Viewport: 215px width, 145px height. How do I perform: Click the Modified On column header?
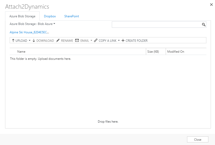tap(176, 52)
